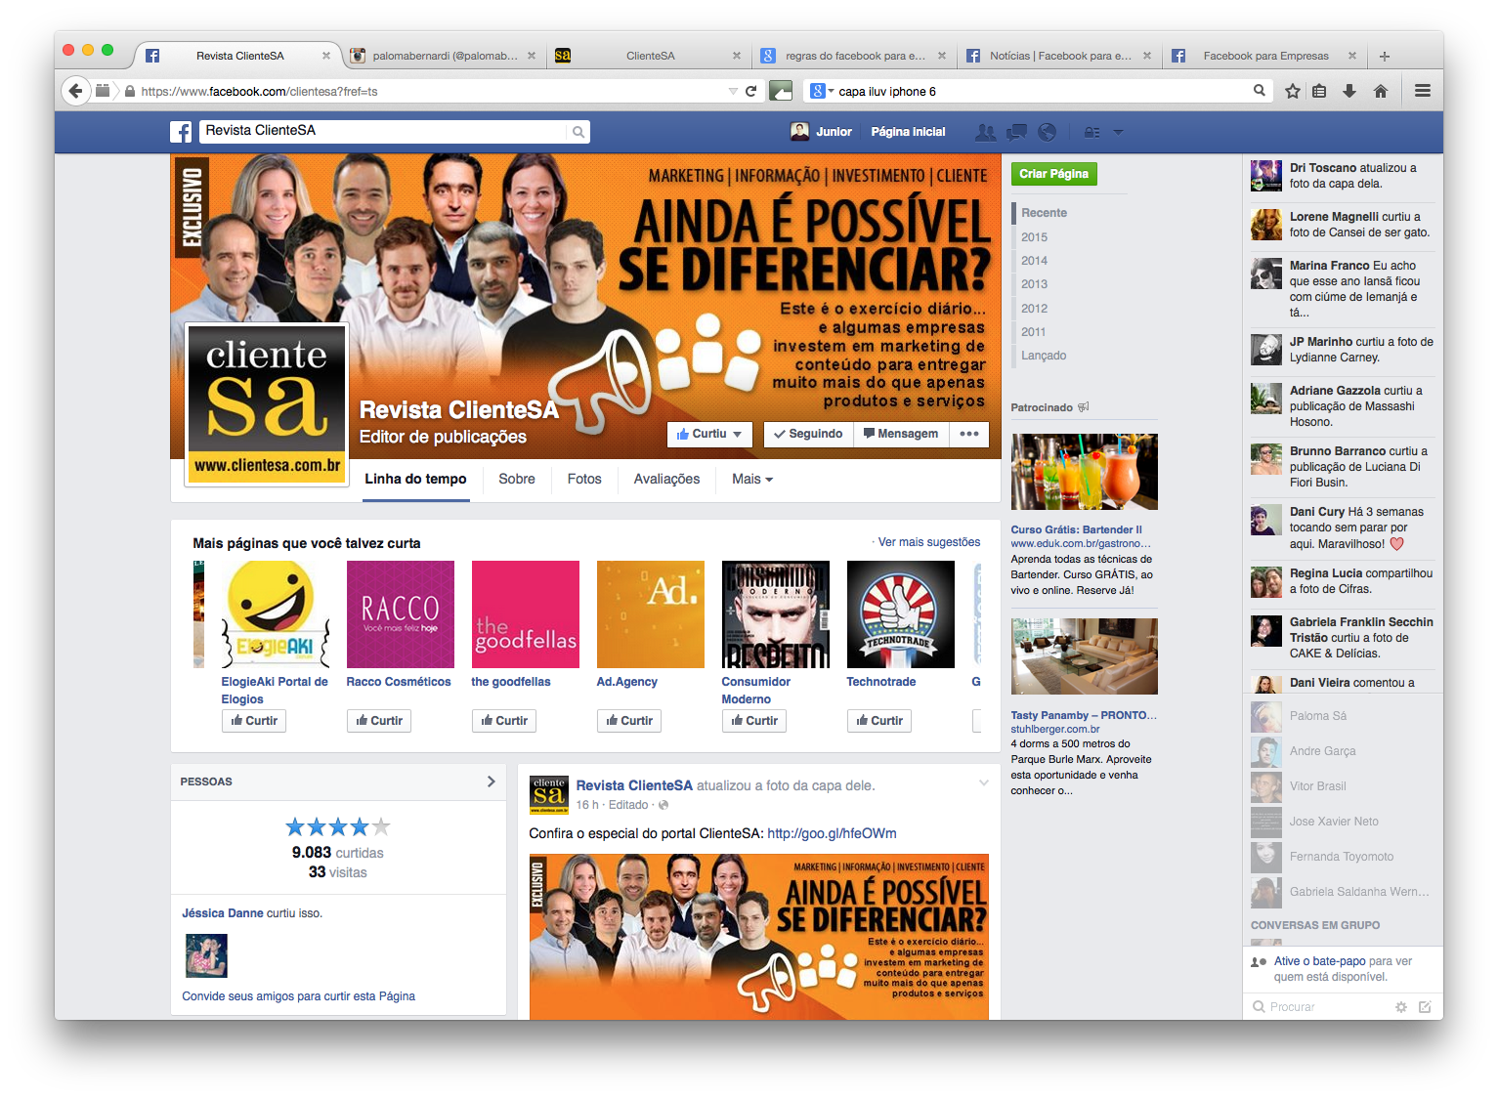
Task: Close the ClienteSA browser tab
Action: (737, 56)
